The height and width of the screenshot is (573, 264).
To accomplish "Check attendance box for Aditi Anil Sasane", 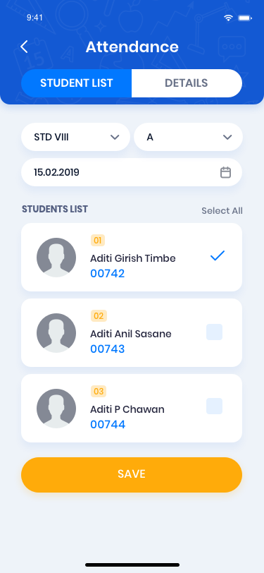I will [x=215, y=332].
